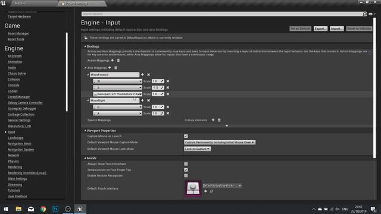
Task: Open the W key selector dropdown
Action: coord(118,81)
